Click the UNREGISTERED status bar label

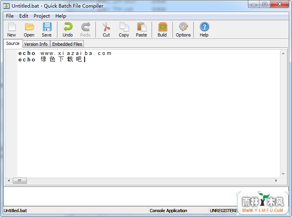coord(224,211)
